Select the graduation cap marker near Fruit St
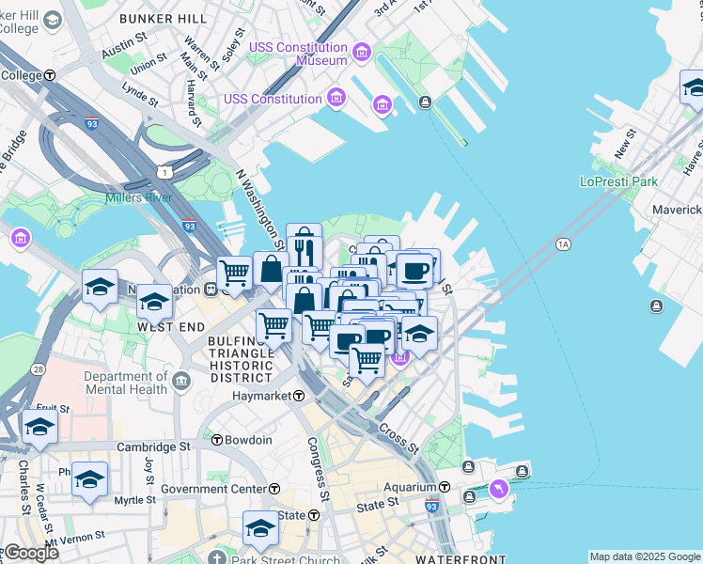The height and width of the screenshot is (564, 703). click(39, 428)
